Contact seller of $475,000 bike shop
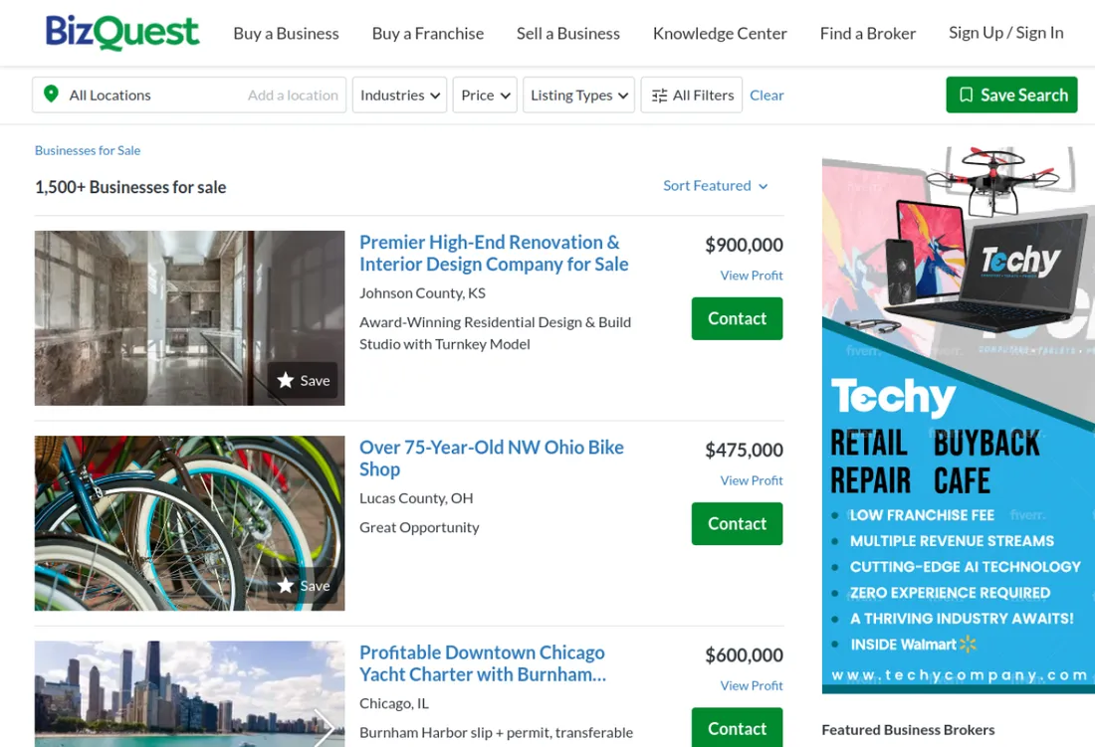Screen dimensions: 1095x747 coord(738,524)
